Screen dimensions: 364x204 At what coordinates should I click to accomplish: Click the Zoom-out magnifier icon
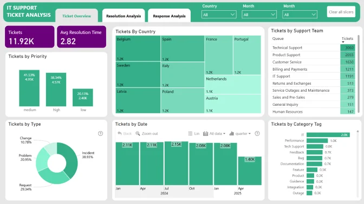(x=138, y=133)
